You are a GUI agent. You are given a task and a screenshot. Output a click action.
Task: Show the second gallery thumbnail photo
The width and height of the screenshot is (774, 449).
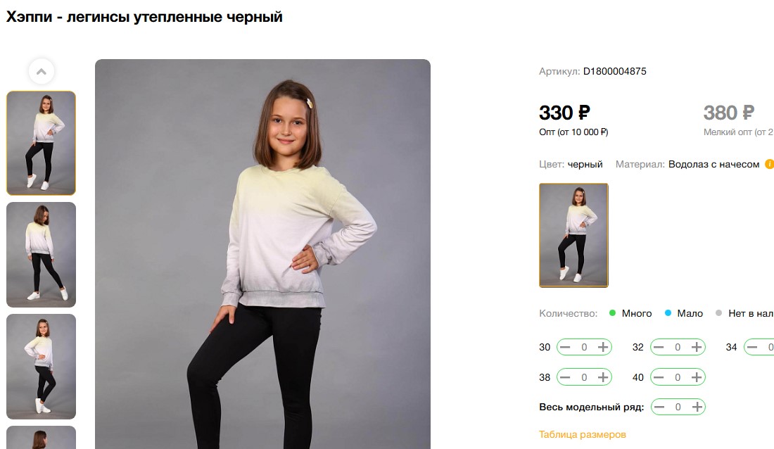coord(41,255)
